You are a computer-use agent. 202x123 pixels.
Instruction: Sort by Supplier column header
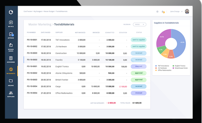point(59,32)
